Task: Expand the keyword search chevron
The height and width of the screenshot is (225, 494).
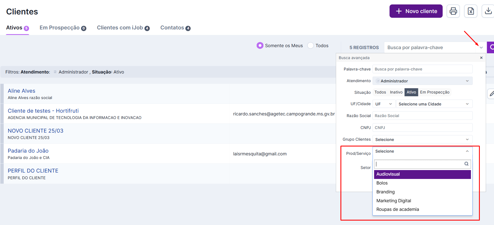Action: (481, 47)
